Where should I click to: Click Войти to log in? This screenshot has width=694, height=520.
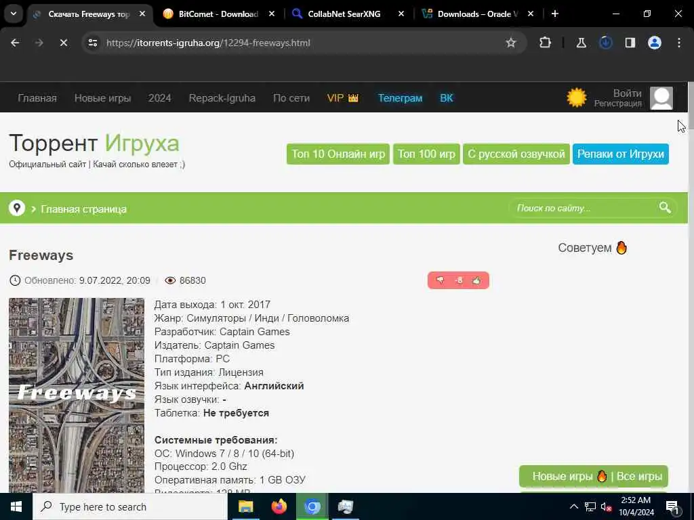click(x=627, y=93)
